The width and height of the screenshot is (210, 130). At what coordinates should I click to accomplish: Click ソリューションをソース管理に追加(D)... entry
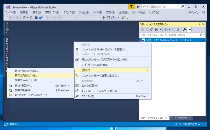112,76
